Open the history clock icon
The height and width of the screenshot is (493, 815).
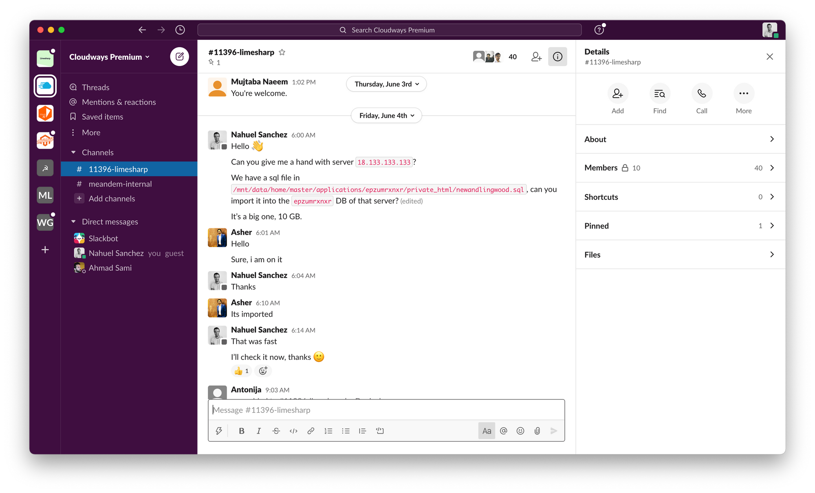180,30
